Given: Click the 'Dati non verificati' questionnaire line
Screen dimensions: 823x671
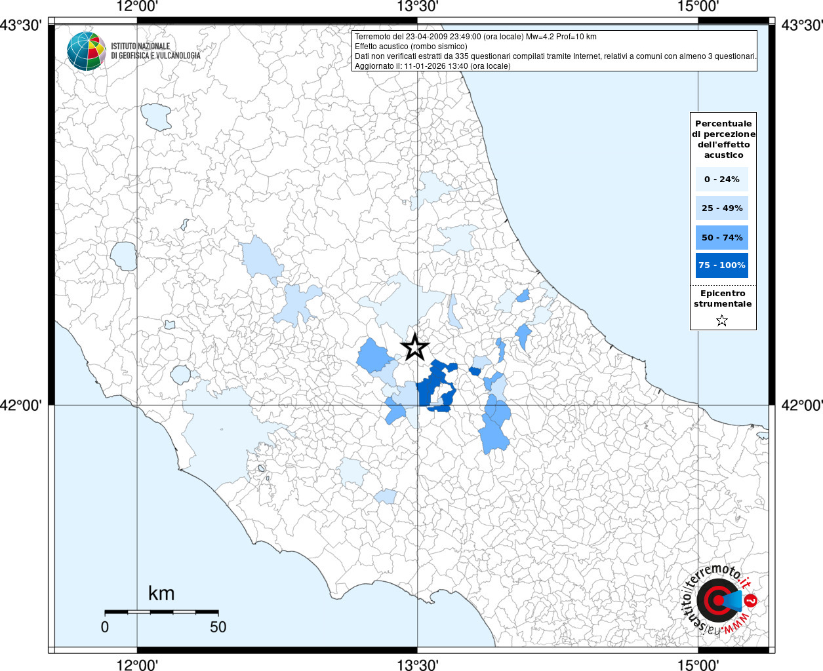Looking at the screenshot, I should tap(555, 56).
